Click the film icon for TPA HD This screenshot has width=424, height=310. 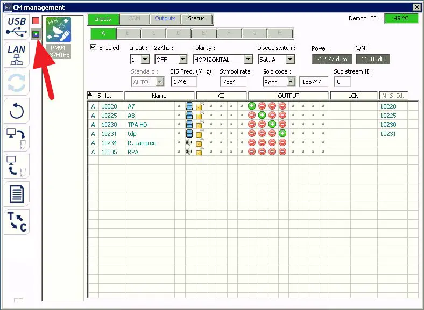[x=189, y=125]
